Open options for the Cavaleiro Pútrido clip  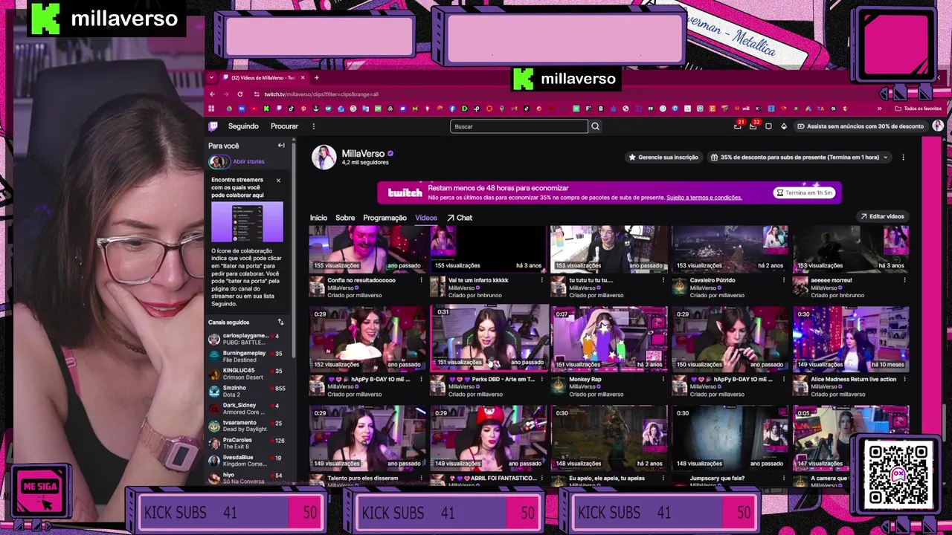[x=783, y=280]
